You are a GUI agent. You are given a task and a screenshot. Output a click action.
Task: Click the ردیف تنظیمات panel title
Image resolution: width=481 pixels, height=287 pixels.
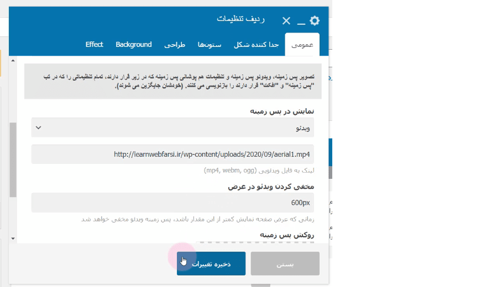coord(241,19)
